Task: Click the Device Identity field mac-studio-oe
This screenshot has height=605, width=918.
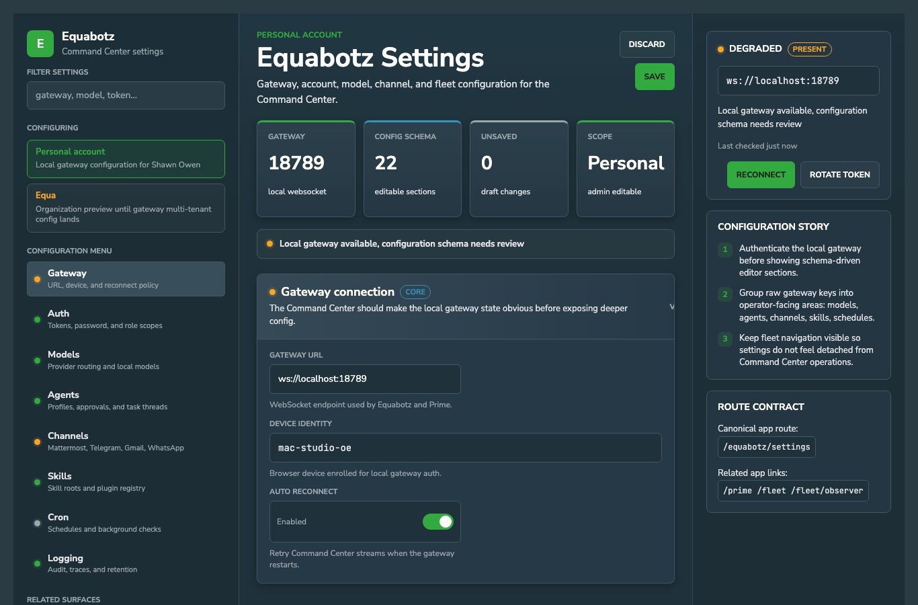Action: coord(465,448)
